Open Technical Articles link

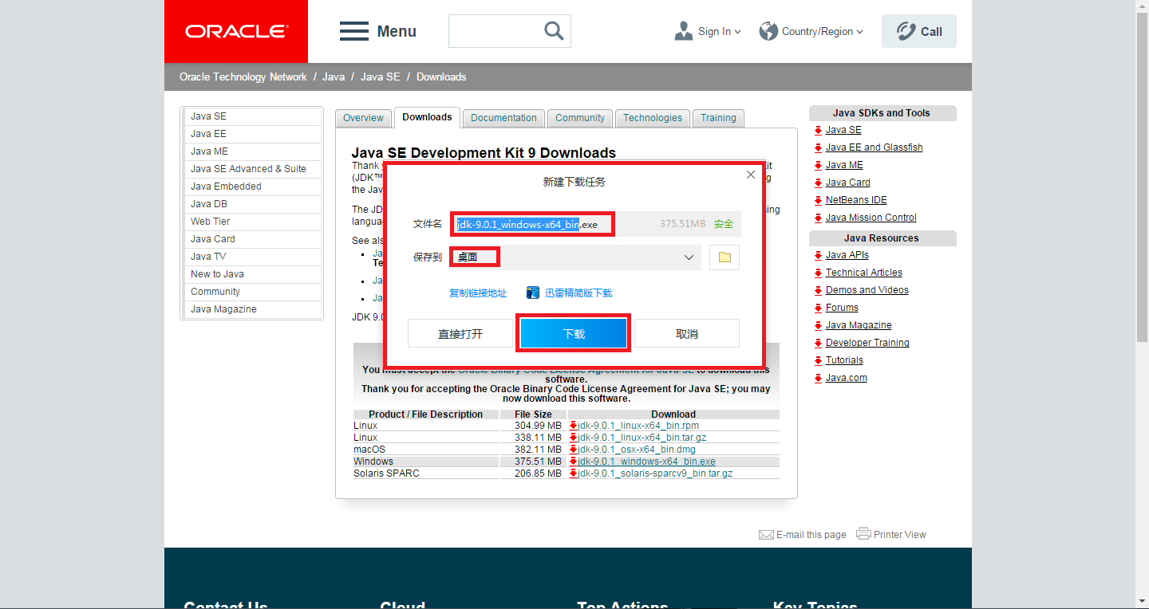click(863, 273)
